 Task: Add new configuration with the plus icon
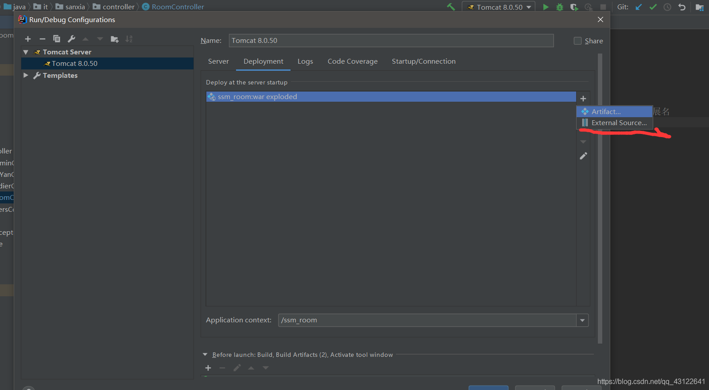click(28, 39)
